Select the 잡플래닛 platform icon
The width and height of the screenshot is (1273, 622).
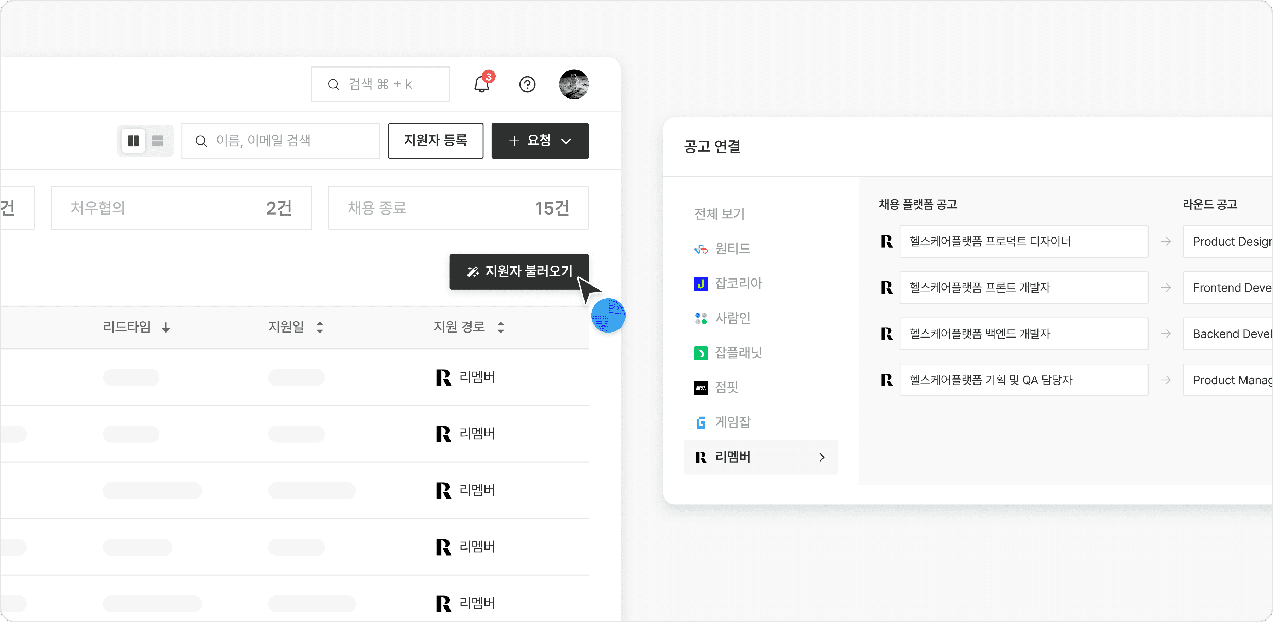[x=700, y=353]
